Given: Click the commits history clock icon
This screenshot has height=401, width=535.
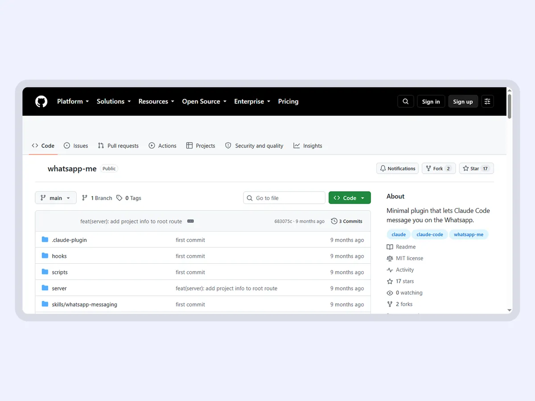Looking at the screenshot, I should click(334, 221).
